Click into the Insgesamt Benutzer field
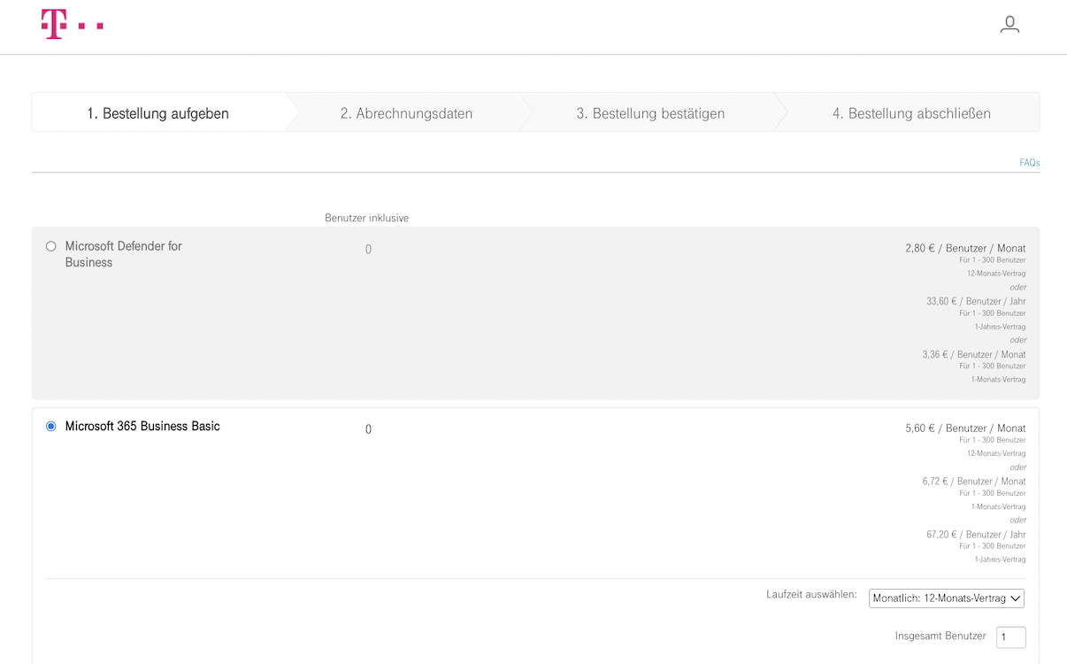Screen dimensions: 1067x664 (x=1010, y=637)
